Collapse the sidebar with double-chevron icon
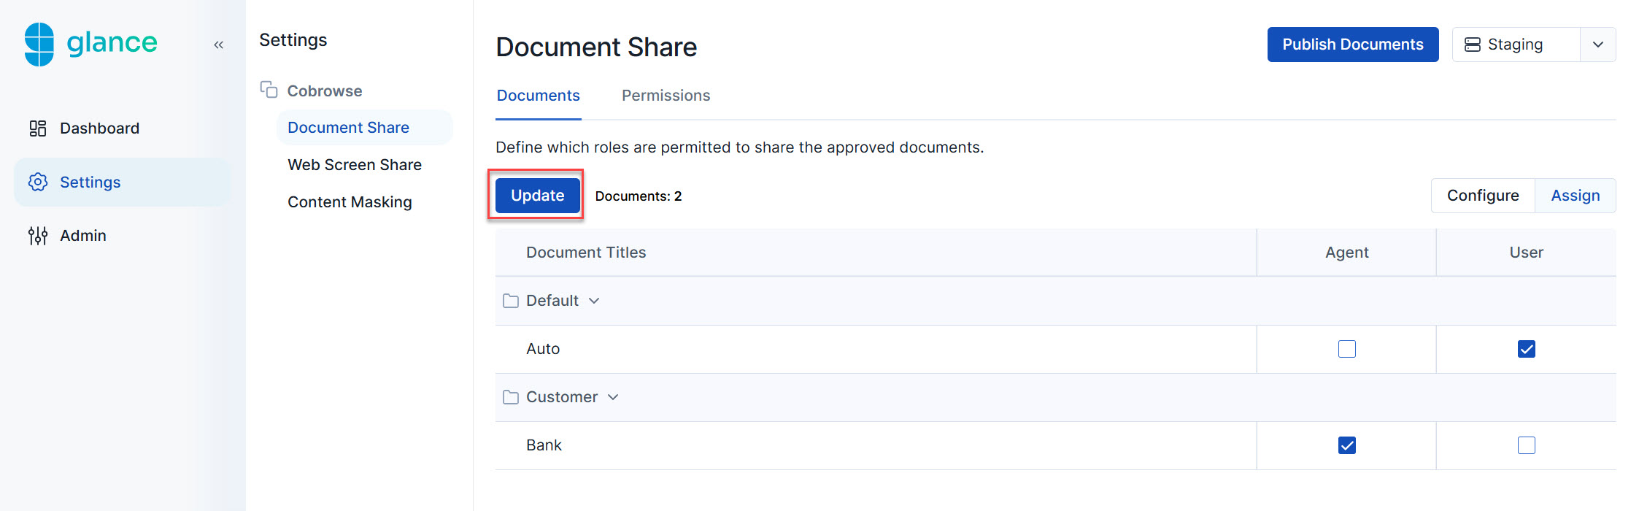The width and height of the screenshot is (1639, 511). 218,45
